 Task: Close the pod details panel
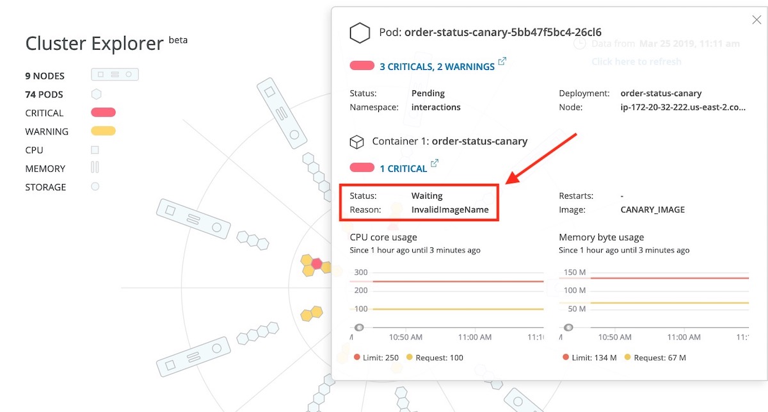(x=756, y=20)
